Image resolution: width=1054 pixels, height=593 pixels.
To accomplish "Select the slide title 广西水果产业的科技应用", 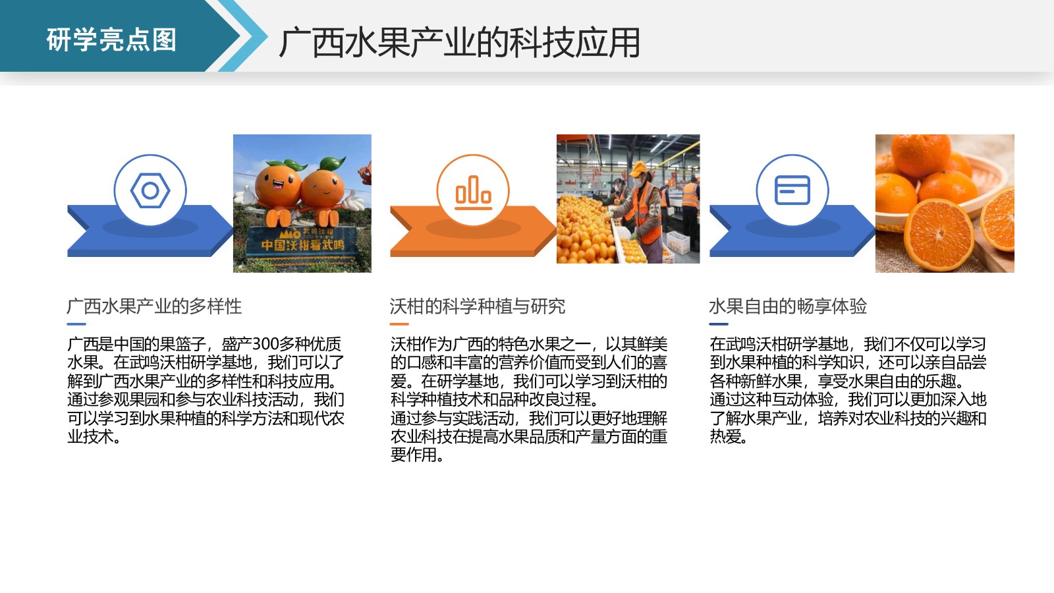I will 459,43.
